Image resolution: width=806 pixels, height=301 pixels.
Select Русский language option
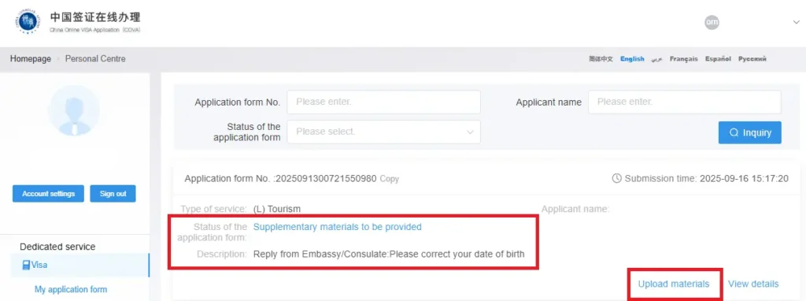pos(752,59)
